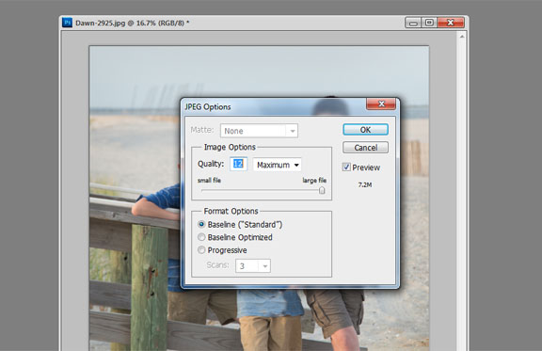Screen dimensions: 542x351
Task: Close the JPEG Options dialog with X
Action: tap(381, 104)
